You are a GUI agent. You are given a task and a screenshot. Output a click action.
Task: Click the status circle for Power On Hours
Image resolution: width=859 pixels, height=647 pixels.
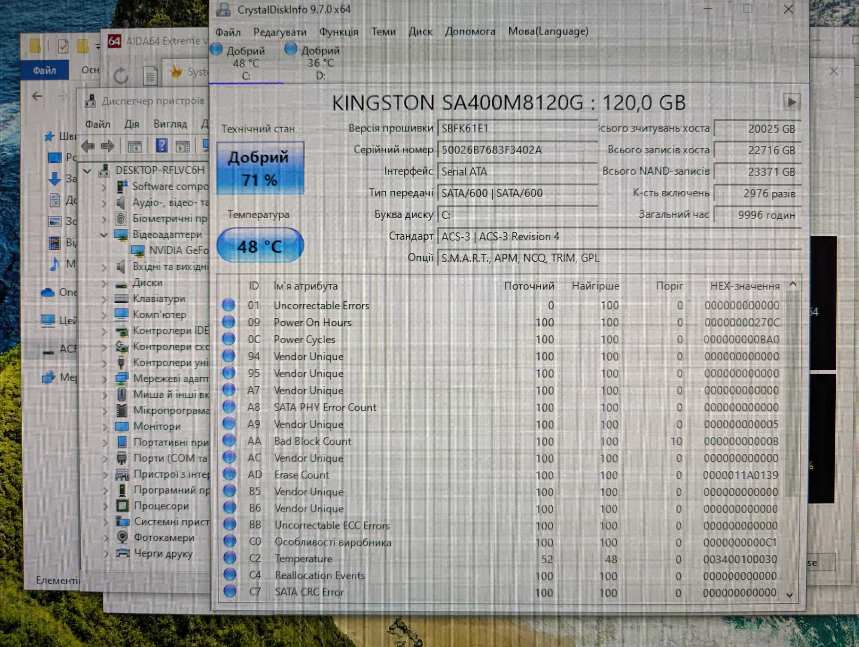click(228, 322)
